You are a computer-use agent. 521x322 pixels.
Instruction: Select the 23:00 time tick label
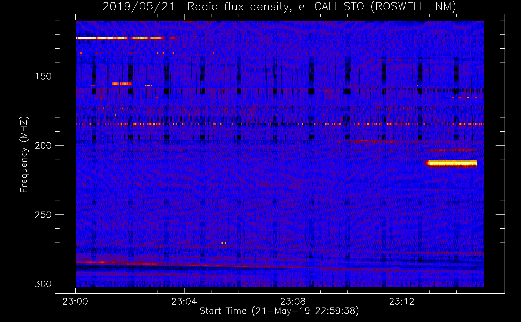tap(75, 302)
